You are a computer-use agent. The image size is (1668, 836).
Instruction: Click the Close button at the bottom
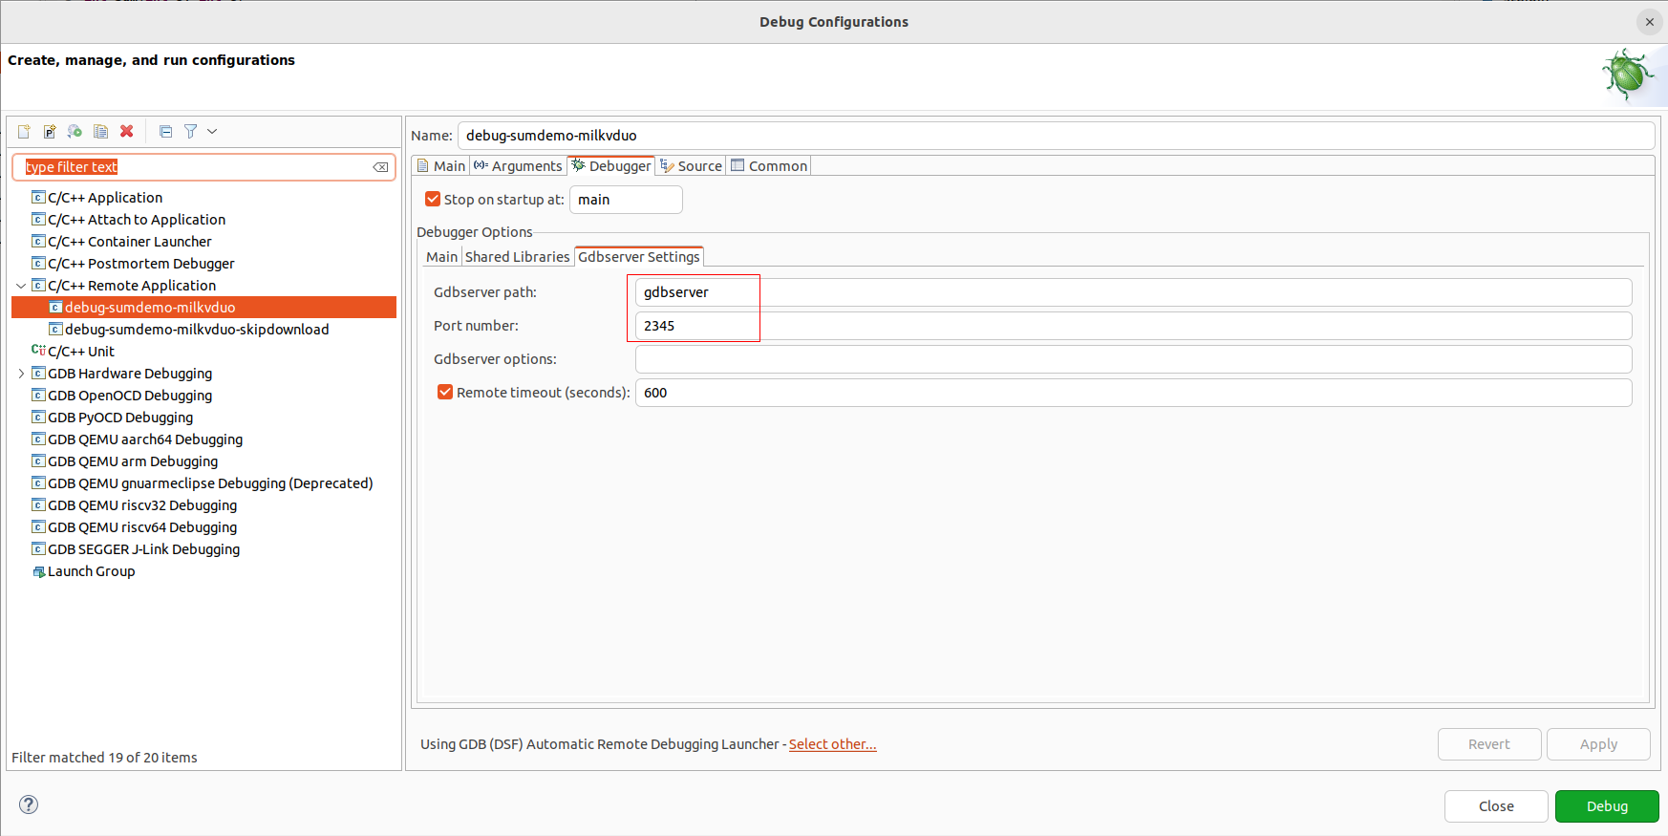pos(1496,806)
